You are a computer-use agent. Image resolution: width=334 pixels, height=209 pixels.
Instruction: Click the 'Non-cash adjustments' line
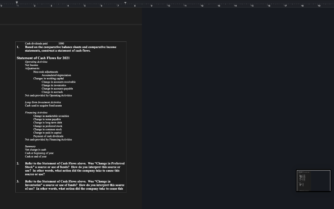click(x=46, y=72)
